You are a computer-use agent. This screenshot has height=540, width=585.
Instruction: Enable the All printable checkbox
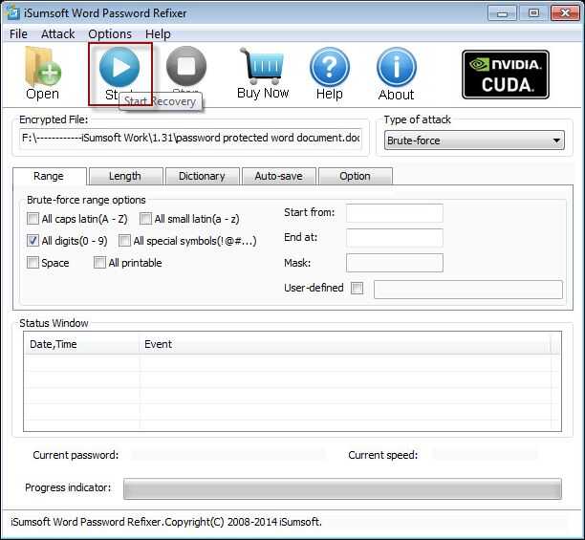(99, 262)
